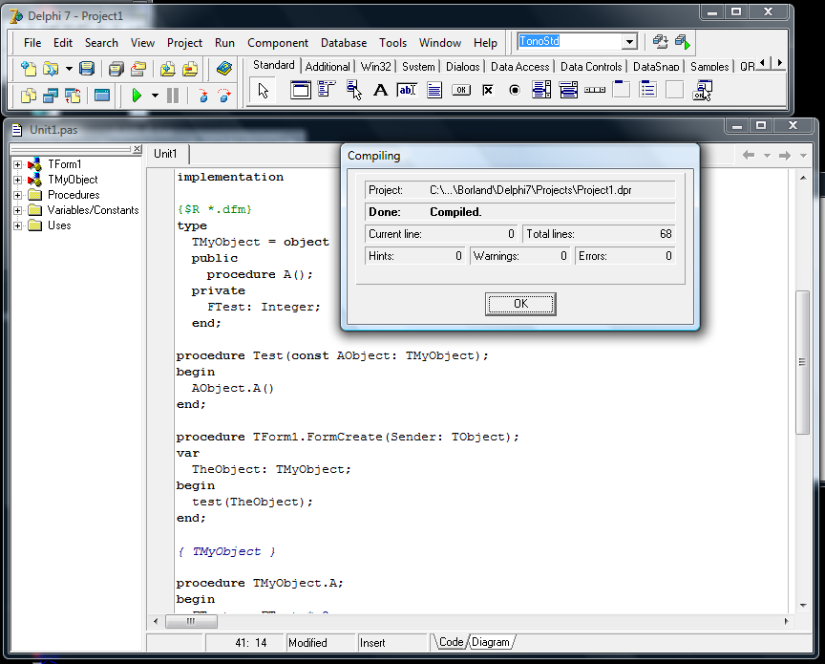Expand the TMyObject tree node
This screenshot has width=825, height=664.
18,180
